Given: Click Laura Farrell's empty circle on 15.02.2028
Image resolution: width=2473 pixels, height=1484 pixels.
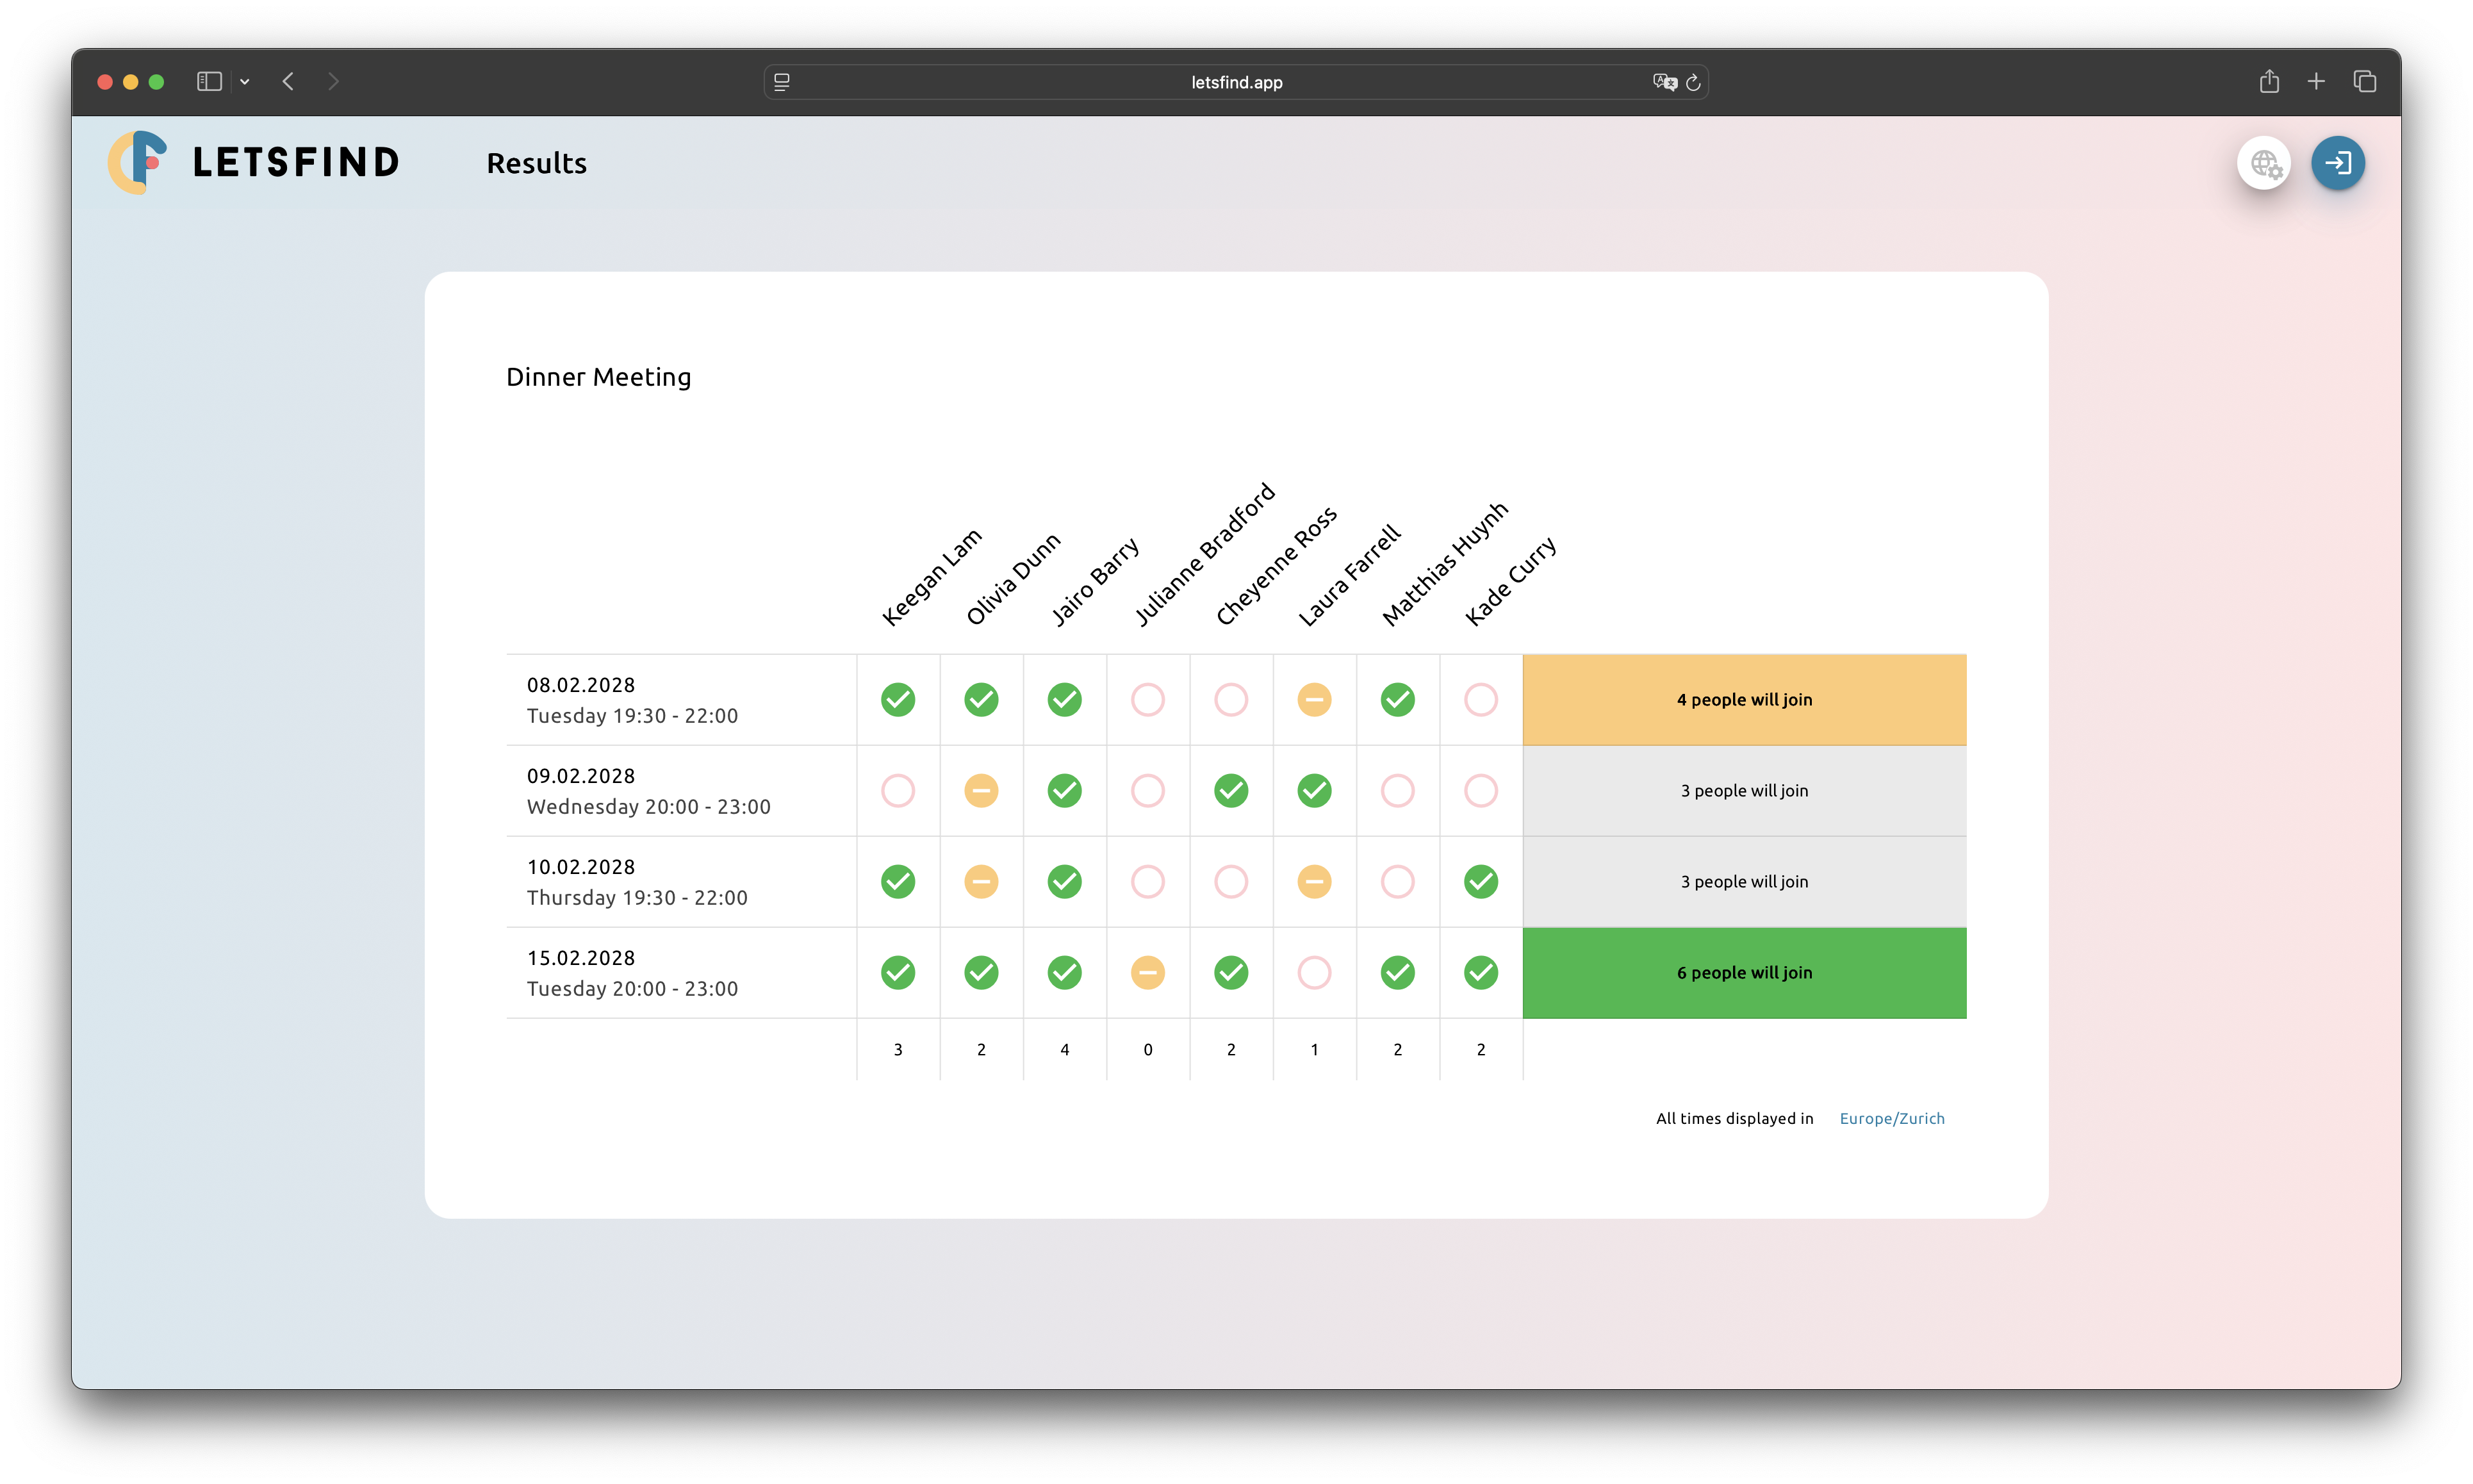Looking at the screenshot, I should [1313, 973].
